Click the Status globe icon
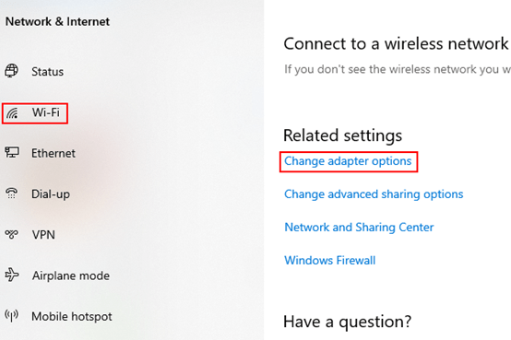This screenshot has height=340, width=511. pyautogui.click(x=11, y=71)
